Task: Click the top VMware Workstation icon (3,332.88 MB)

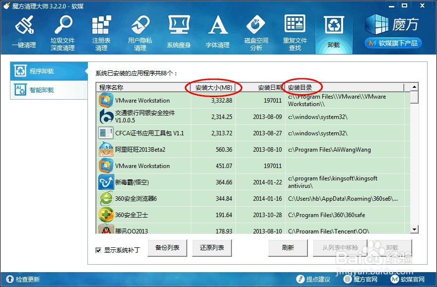Action: pyautogui.click(x=106, y=100)
